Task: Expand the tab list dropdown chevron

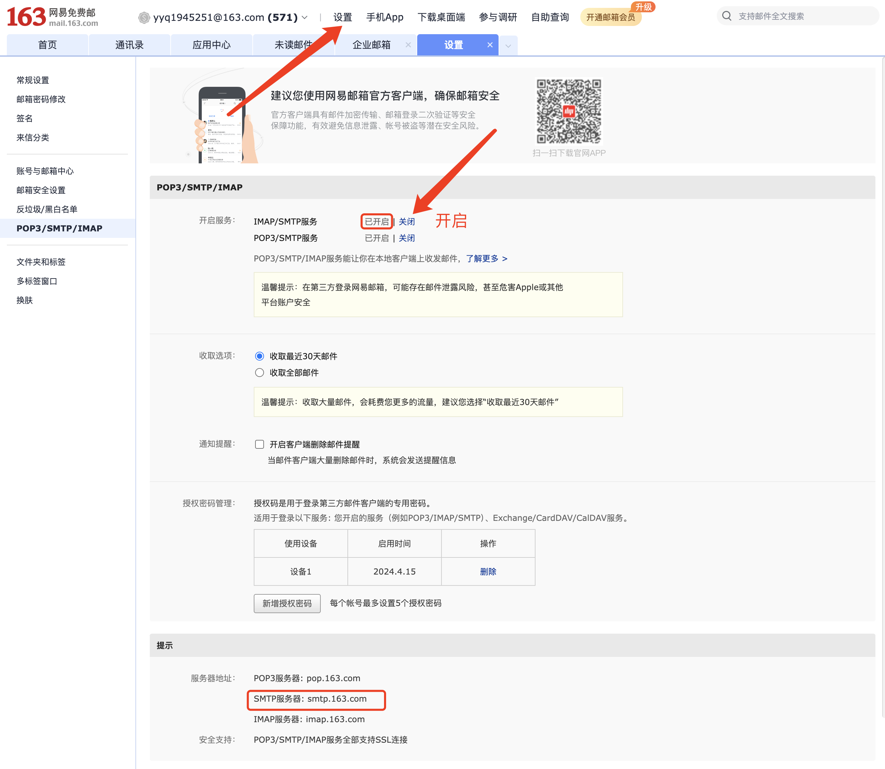Action: (508, 46)
